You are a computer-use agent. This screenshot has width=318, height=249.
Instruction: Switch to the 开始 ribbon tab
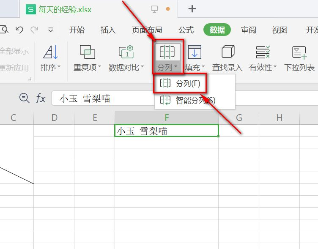click(x=77, y=30)
